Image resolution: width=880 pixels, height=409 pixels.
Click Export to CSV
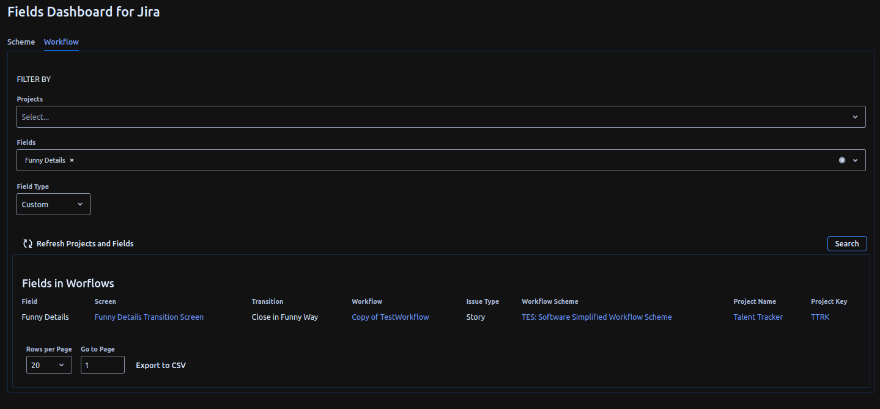pos(161,364)
